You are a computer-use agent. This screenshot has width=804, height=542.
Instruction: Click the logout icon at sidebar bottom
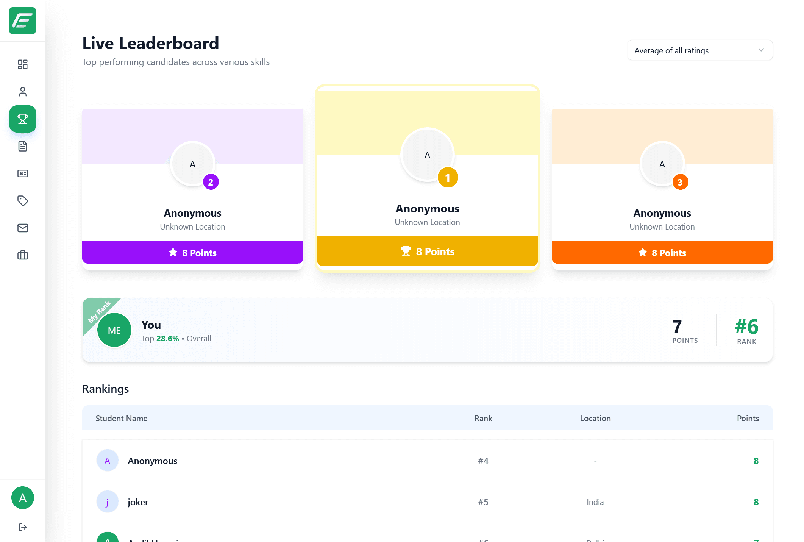click(x=22, y=527)
